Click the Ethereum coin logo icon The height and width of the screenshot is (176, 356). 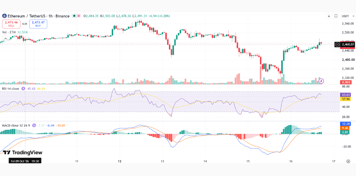[x=4, y=16]
